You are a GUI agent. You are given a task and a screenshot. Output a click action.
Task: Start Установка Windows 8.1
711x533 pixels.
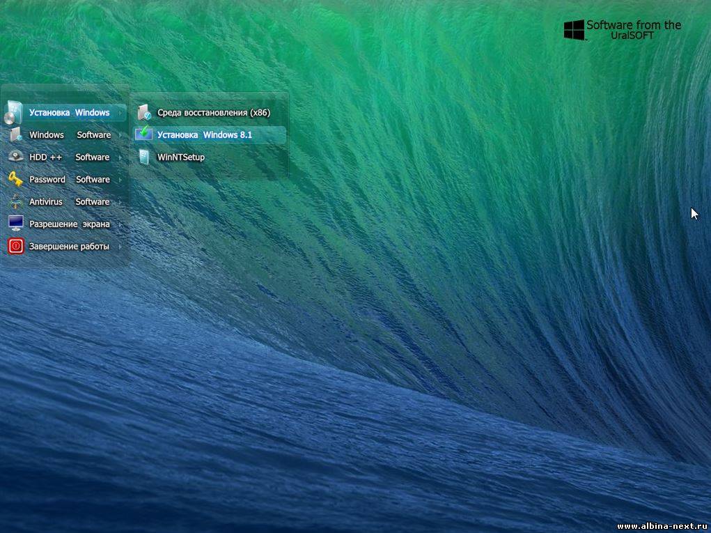pos(210,134)
